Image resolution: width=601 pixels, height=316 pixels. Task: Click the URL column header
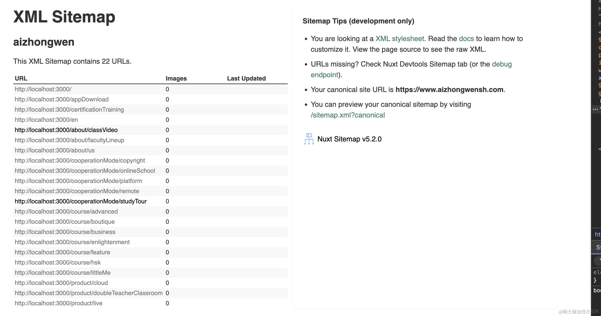21,78
